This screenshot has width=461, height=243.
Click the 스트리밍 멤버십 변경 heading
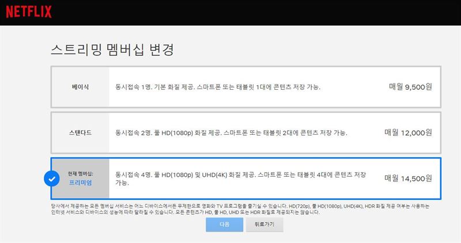coord(112,50)
